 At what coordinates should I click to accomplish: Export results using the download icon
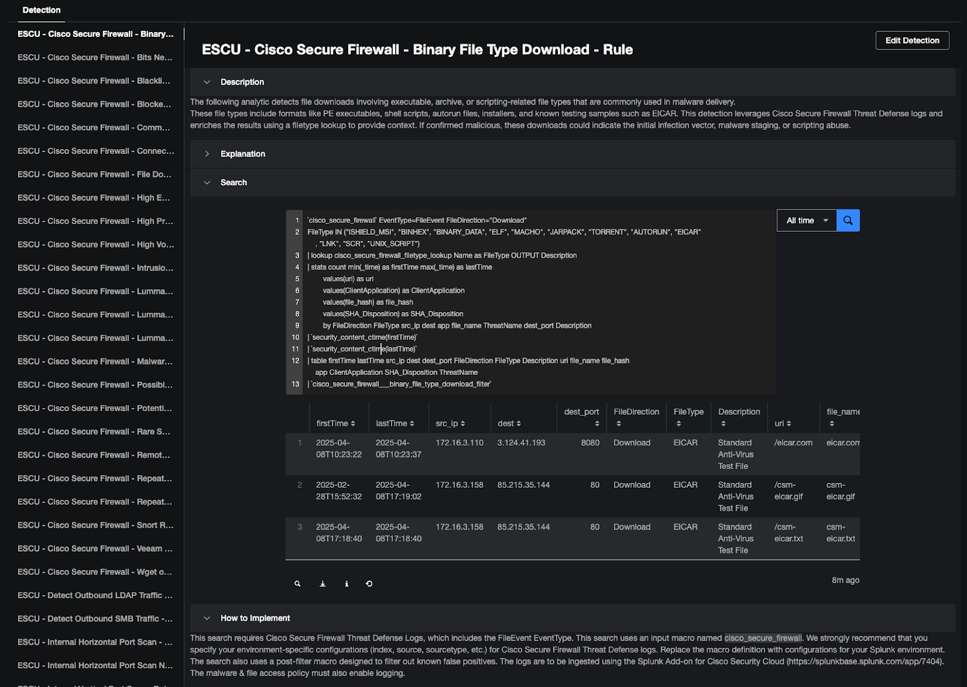[323, 584]
